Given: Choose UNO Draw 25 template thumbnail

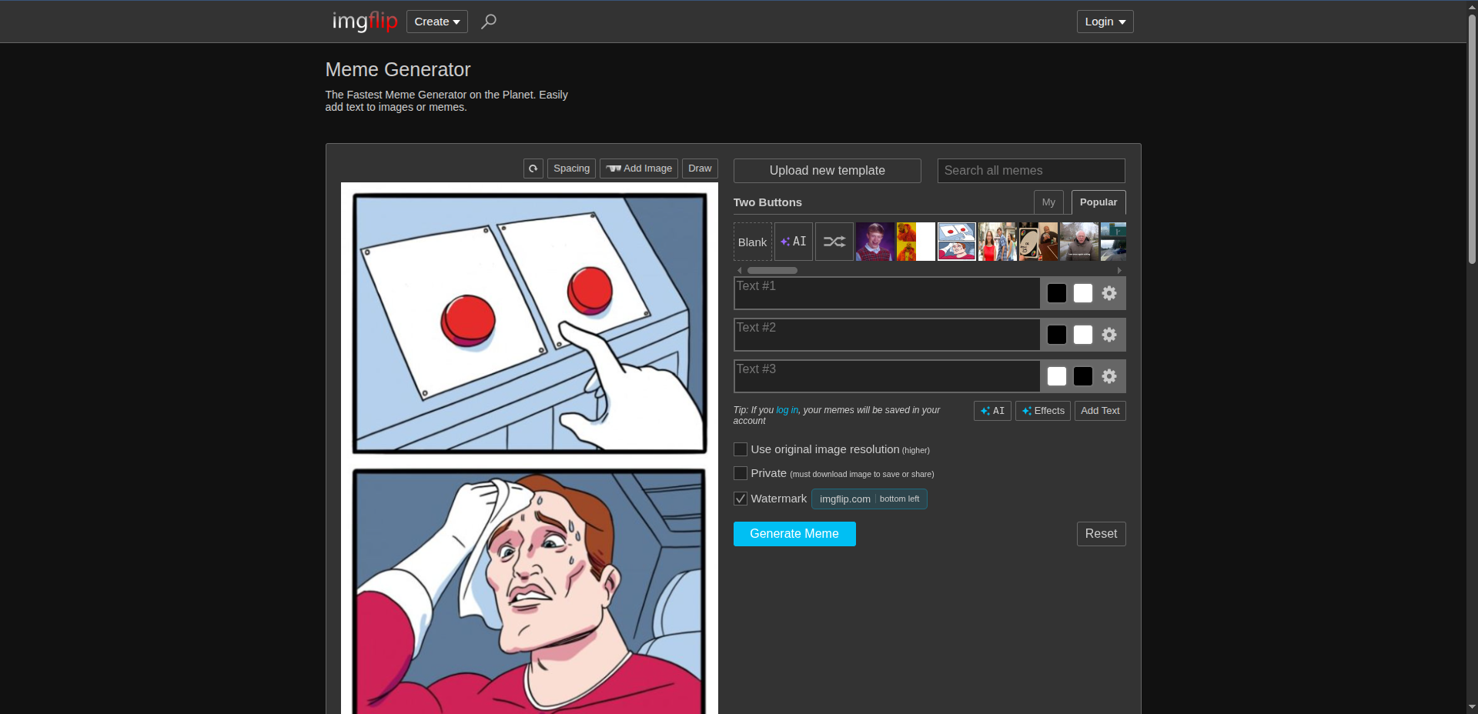Looking at the screenshot, I should (1038, 242).
